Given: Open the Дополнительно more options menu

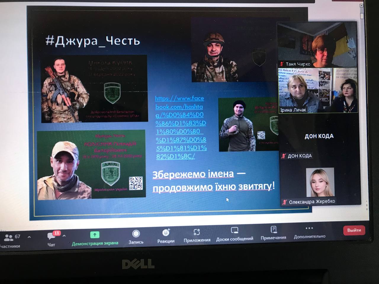Looking at the screenshot, I should [x=309, y=228].
